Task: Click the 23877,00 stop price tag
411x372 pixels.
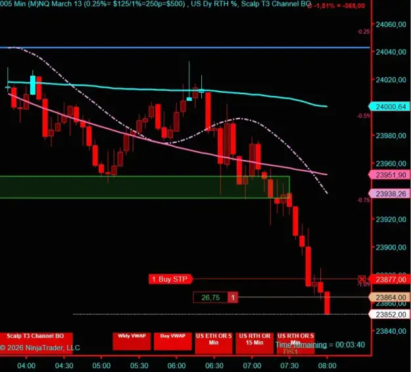Action: [389, 279]
